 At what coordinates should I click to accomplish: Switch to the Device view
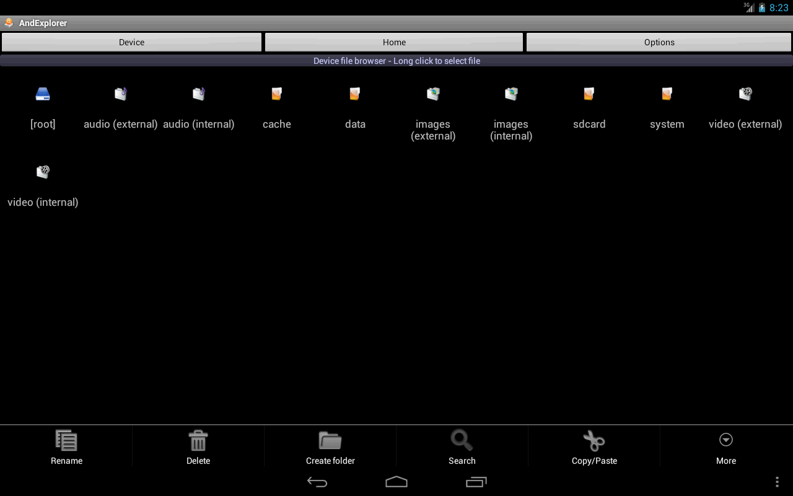[x=131, y=42]
